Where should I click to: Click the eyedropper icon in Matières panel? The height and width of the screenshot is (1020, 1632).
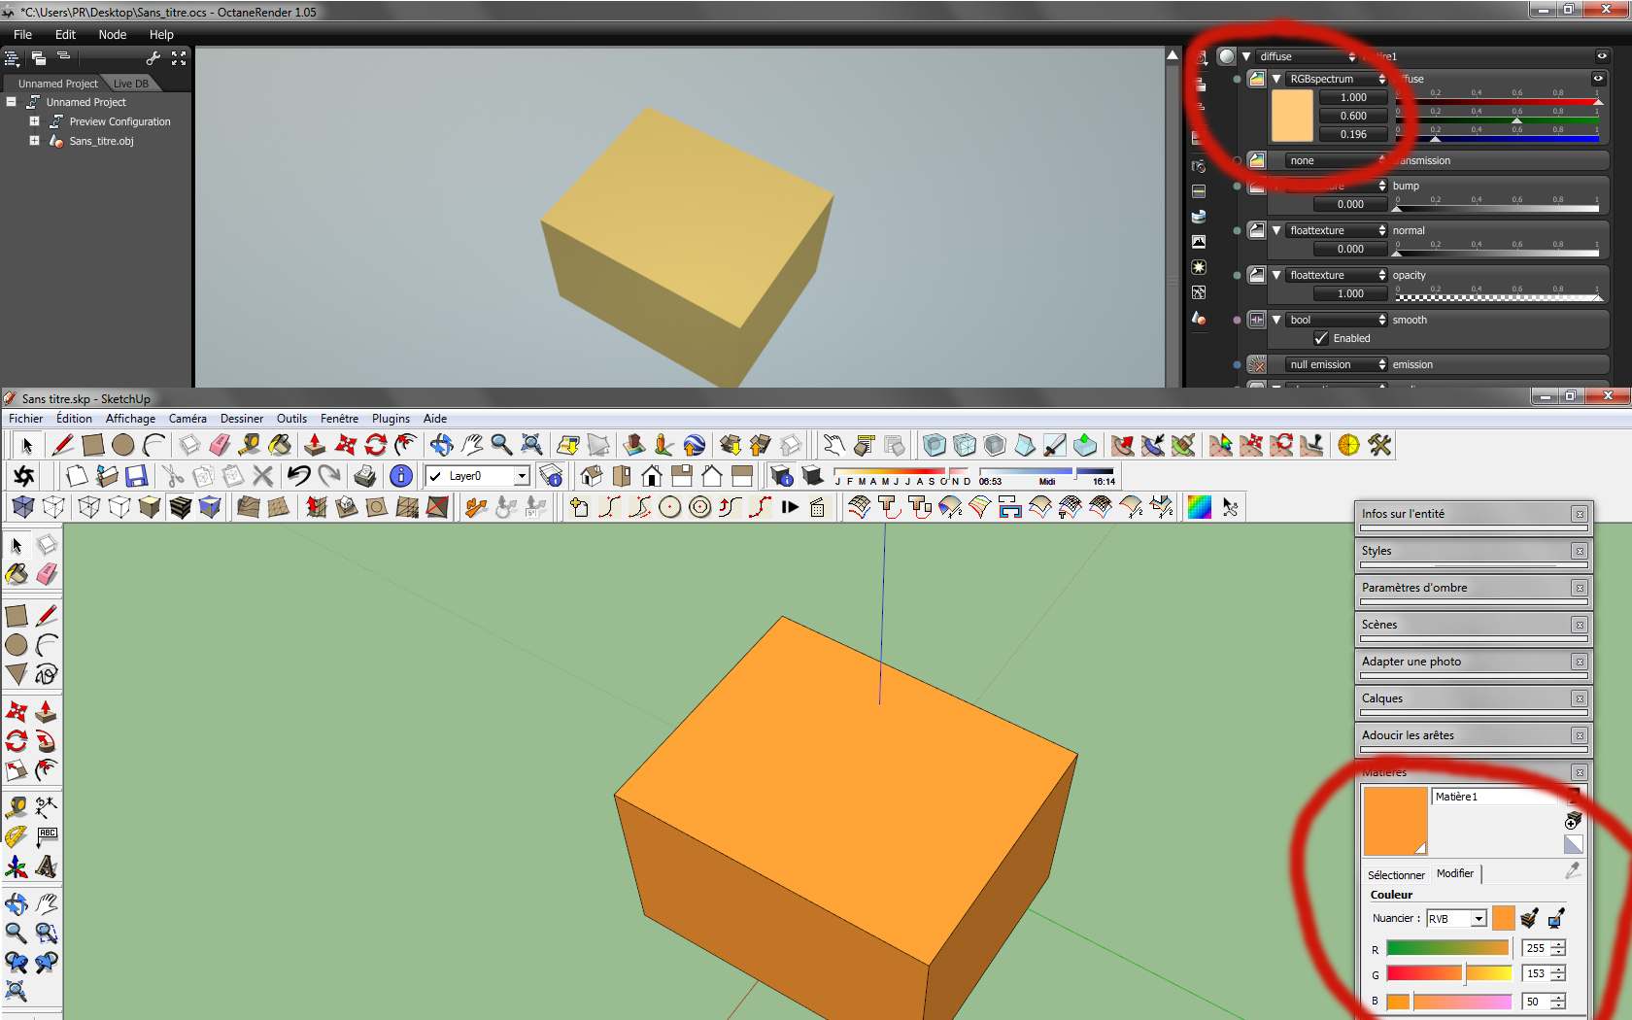pos(1573,870)
